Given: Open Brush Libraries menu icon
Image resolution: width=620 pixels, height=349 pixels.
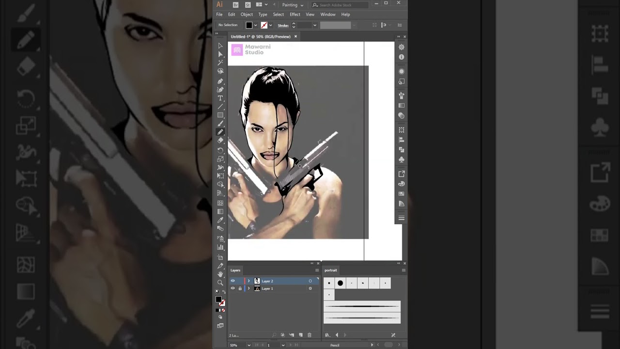Looking at the screenshot, I should point(327,335).
